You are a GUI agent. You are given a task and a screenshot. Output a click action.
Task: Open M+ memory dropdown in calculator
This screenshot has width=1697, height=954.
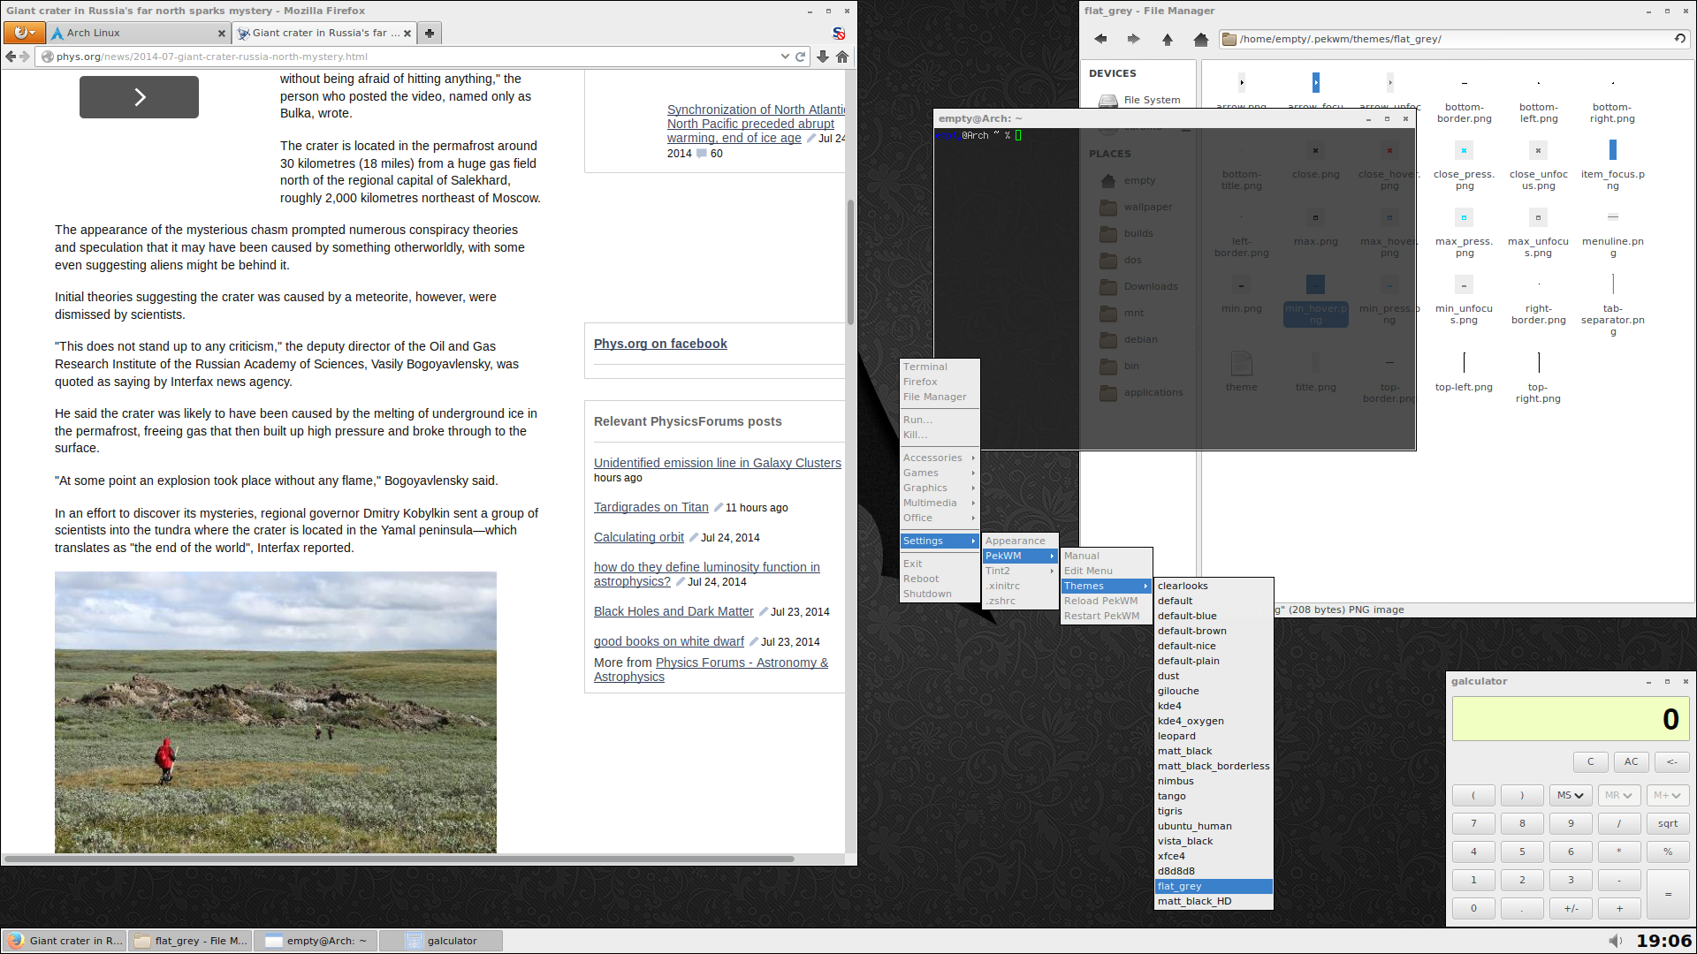1668,795
